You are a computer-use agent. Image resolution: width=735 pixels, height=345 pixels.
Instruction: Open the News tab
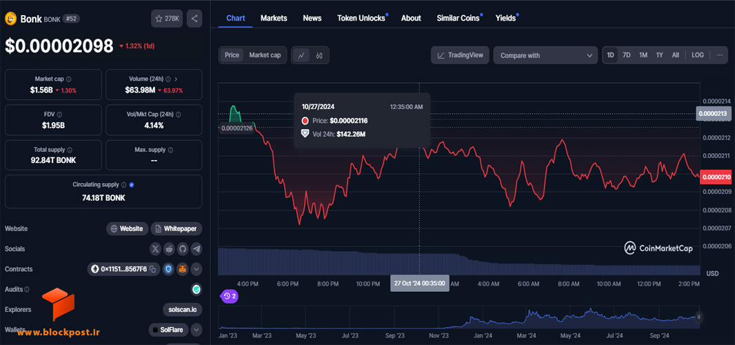click(x=312, y=18)
